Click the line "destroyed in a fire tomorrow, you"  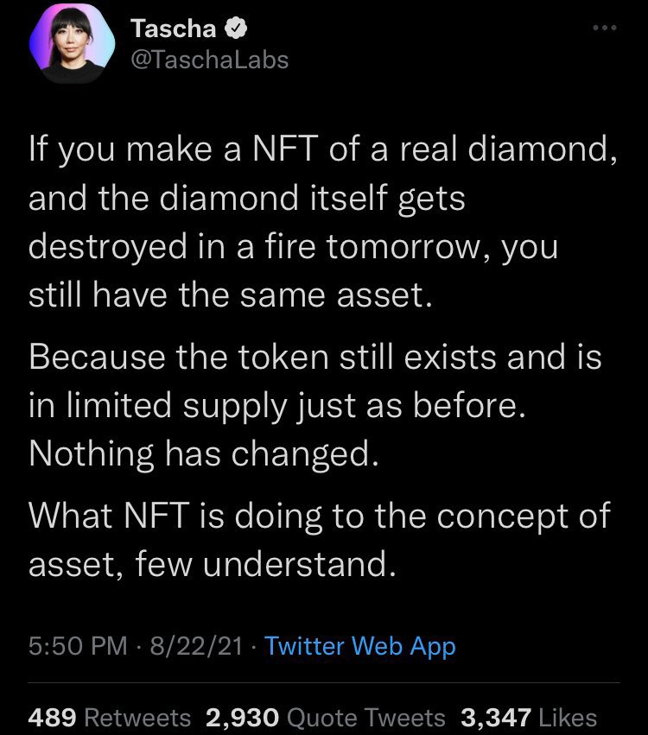[293, 248]
